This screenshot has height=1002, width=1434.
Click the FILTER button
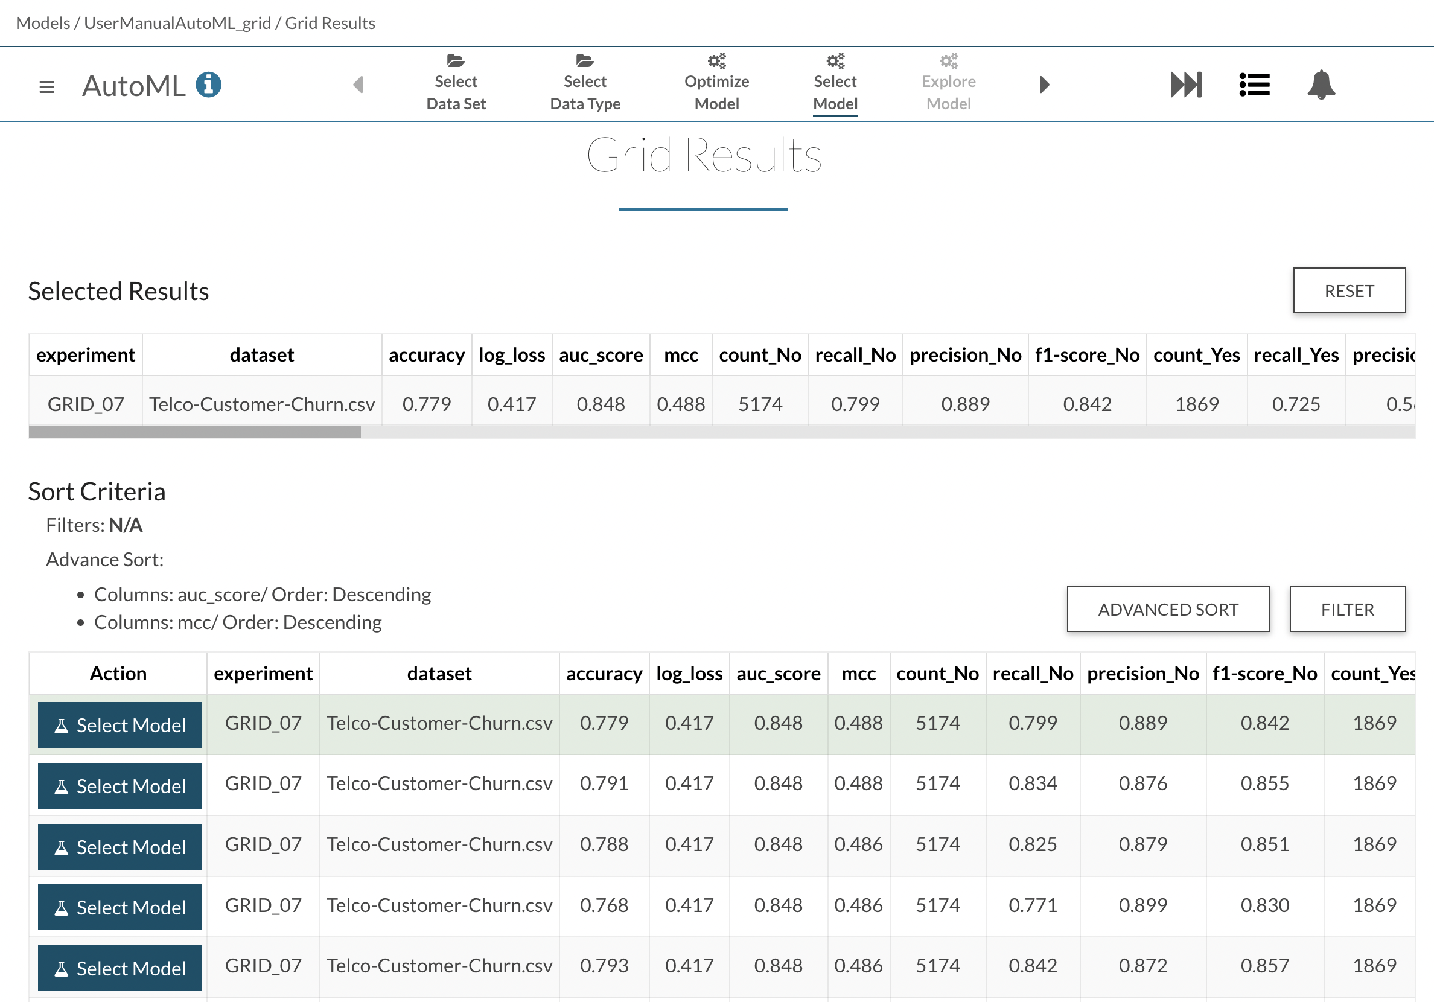1347,609
